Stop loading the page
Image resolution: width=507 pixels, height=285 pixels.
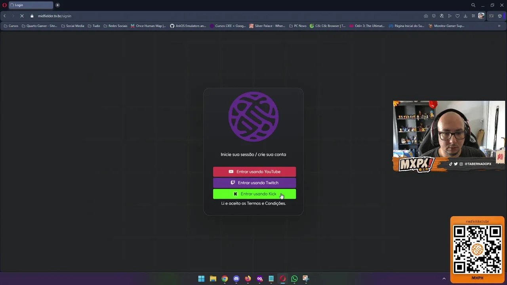22,16
